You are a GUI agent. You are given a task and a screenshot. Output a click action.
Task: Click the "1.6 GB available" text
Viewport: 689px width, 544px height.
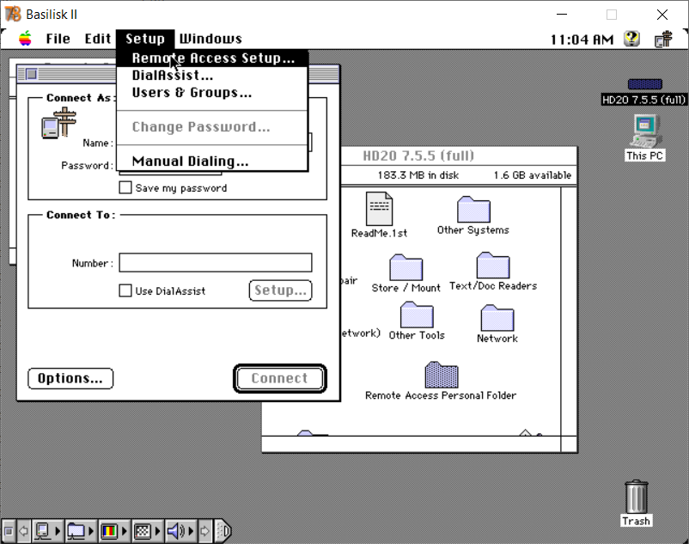point(532,175)
